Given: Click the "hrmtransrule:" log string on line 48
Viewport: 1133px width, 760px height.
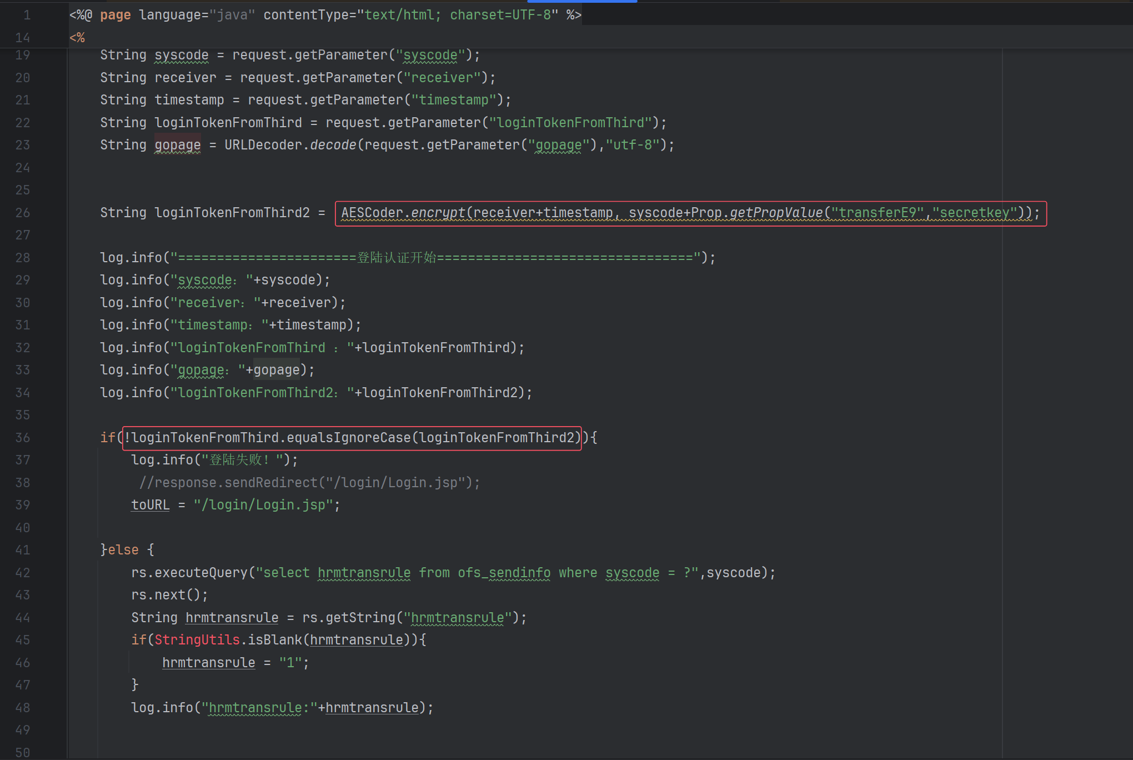Looking at the screenshot, I should (x=259, y=708).
